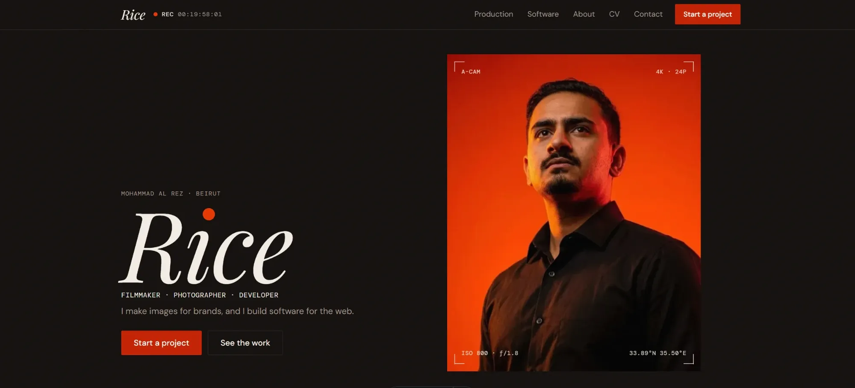Click the 4K · 24P label

[x=671, y=72]
